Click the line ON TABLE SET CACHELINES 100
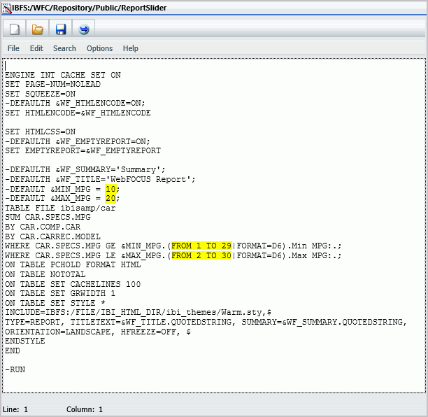This screenshot has width=428, height=417. click(73, 284)
